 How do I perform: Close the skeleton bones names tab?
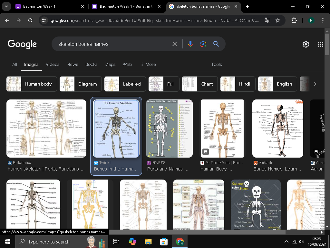tap(236, 6)
